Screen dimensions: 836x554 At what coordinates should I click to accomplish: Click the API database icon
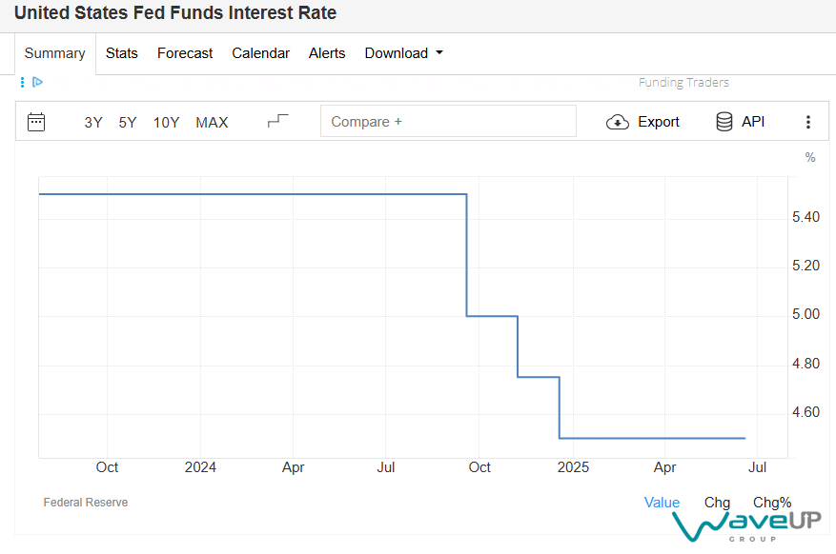(724, 122)
